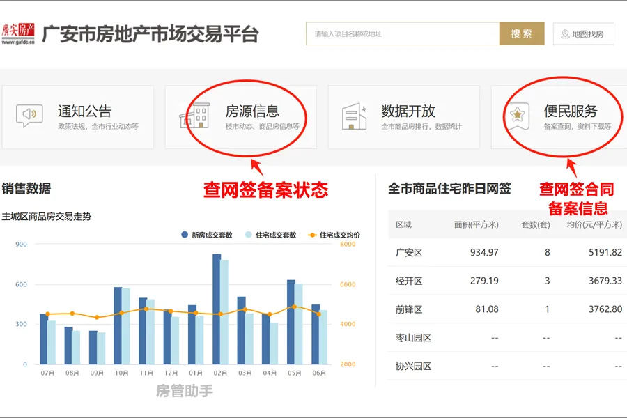Click the map pin icon beside 地图找房
Viewport: 627px width, 418px height.
click(x=564, y=34)
